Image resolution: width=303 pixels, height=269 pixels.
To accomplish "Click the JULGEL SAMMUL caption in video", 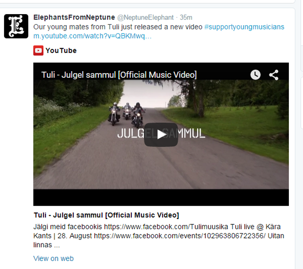I will click(x=161, y=133).
